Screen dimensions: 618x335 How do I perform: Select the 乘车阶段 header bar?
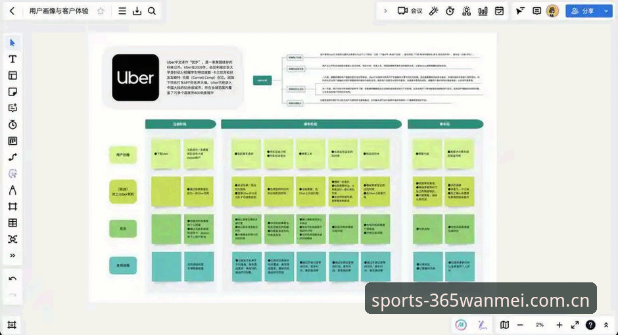tap(311, 124)
